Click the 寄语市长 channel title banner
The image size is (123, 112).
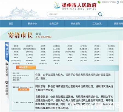coord(20,35)
